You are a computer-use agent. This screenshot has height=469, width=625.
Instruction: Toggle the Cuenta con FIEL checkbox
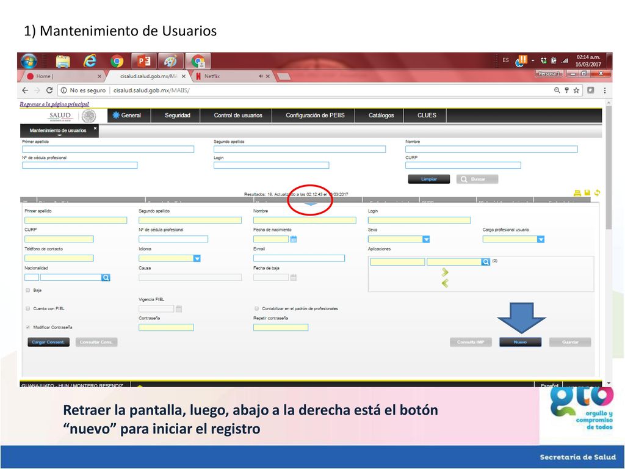coord(28,308)
